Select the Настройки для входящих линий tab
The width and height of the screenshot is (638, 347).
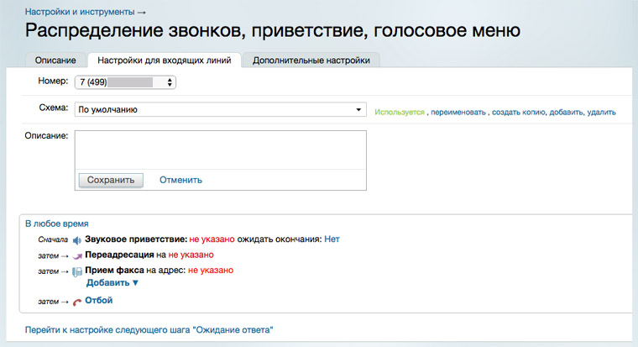(x=165, y=60)
